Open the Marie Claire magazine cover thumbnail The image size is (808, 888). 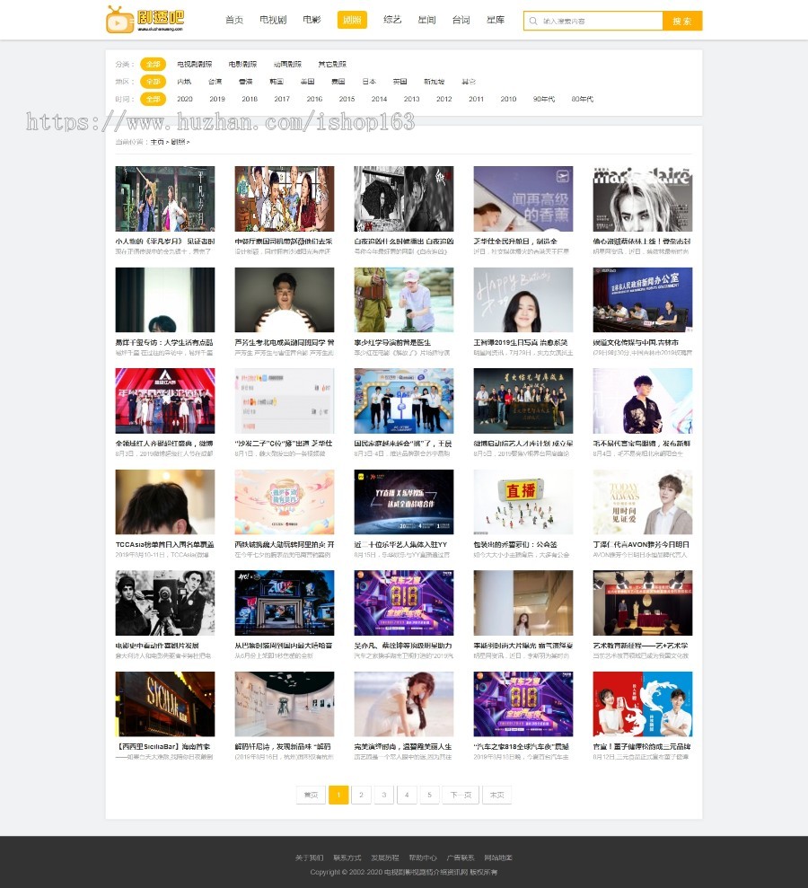point(642,198)
